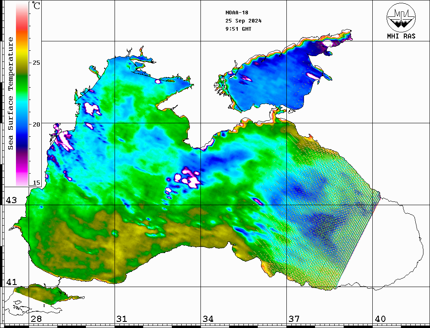This screenshot has height=328, width=430.
Task: Click the NOAA-18 satellite label
Action: (x=236, y=13)
